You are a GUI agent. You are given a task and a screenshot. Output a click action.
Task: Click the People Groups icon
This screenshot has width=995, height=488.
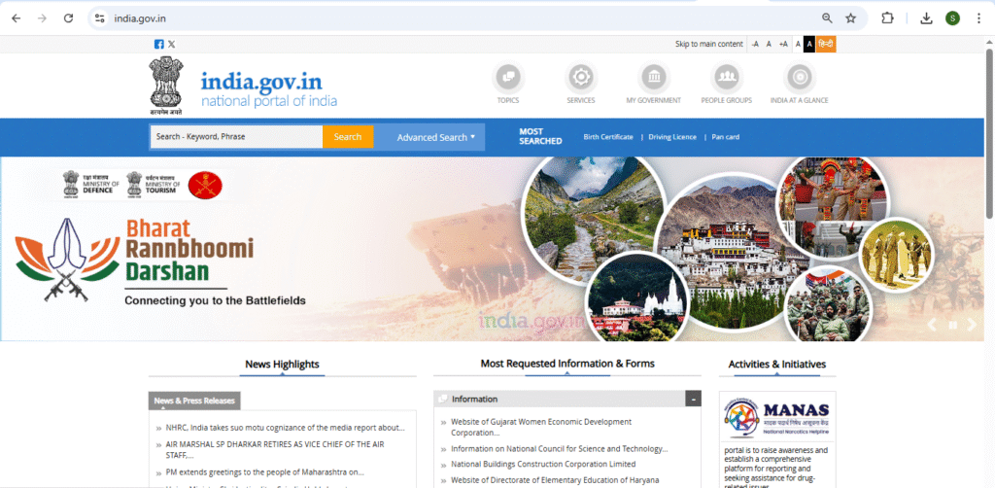click(727, 78)
